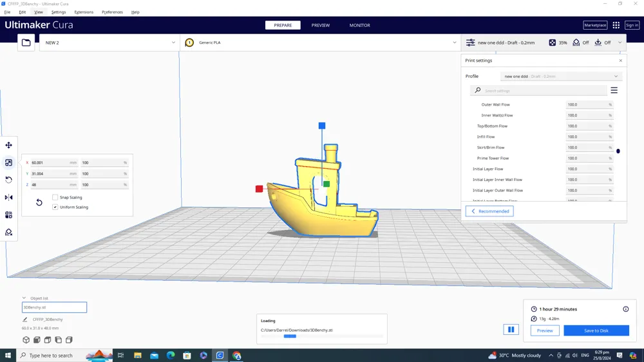Viewport: 644px width, 362px height.
Task: Click the loading progress bar
Action: click(321, 336)
